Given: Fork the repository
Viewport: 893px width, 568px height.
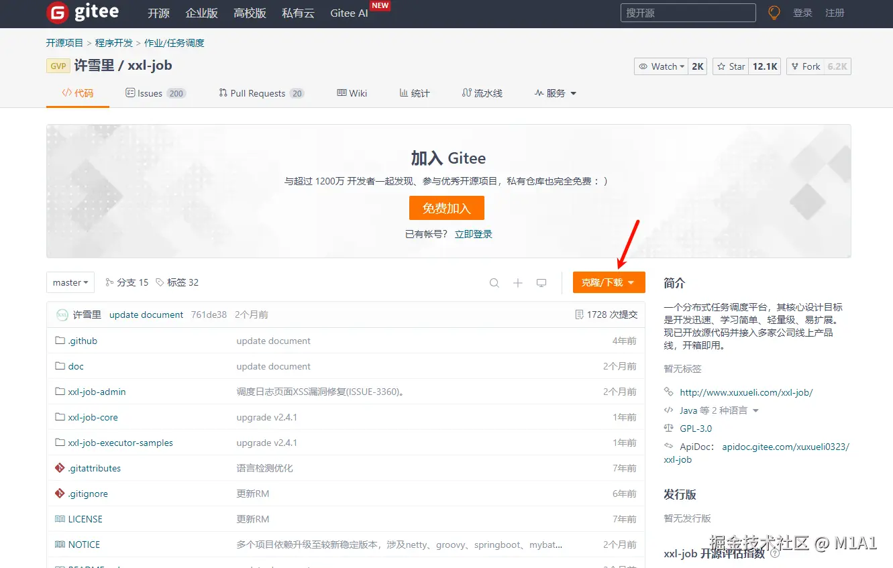Looking at the screenshot, I should [x=805, y=66].
